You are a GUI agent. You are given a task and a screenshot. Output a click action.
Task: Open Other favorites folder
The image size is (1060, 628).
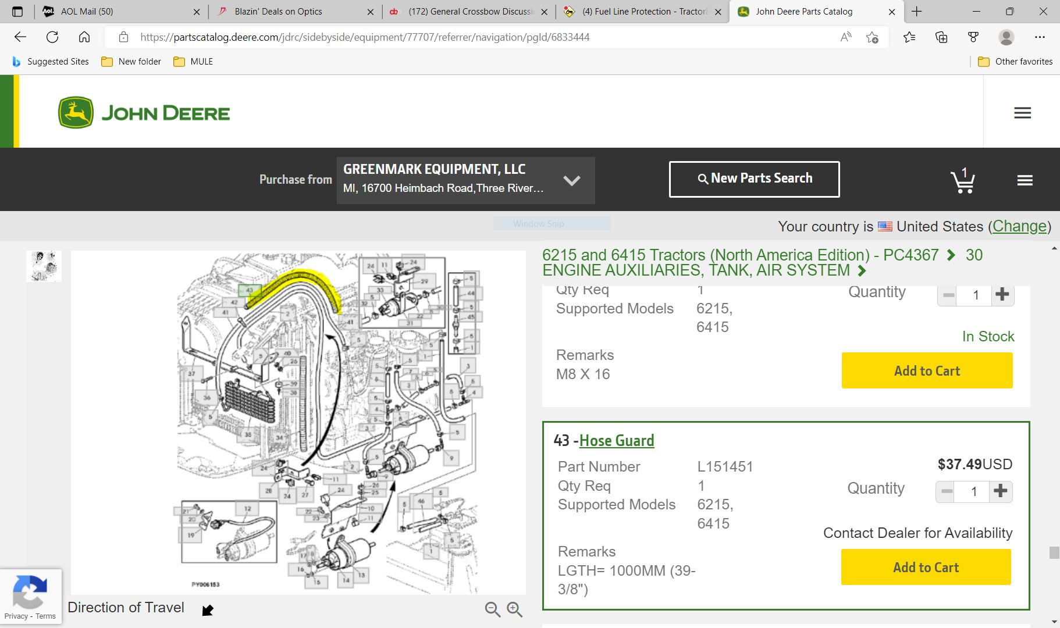click(1015, 62)
